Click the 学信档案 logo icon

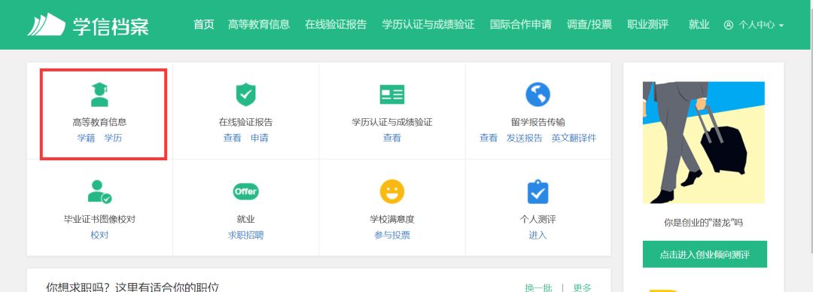coord(47,24)
